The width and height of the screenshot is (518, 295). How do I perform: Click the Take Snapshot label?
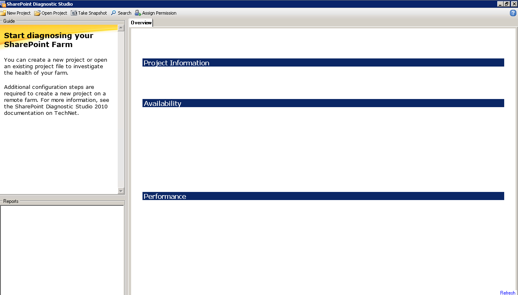point(93,13)
